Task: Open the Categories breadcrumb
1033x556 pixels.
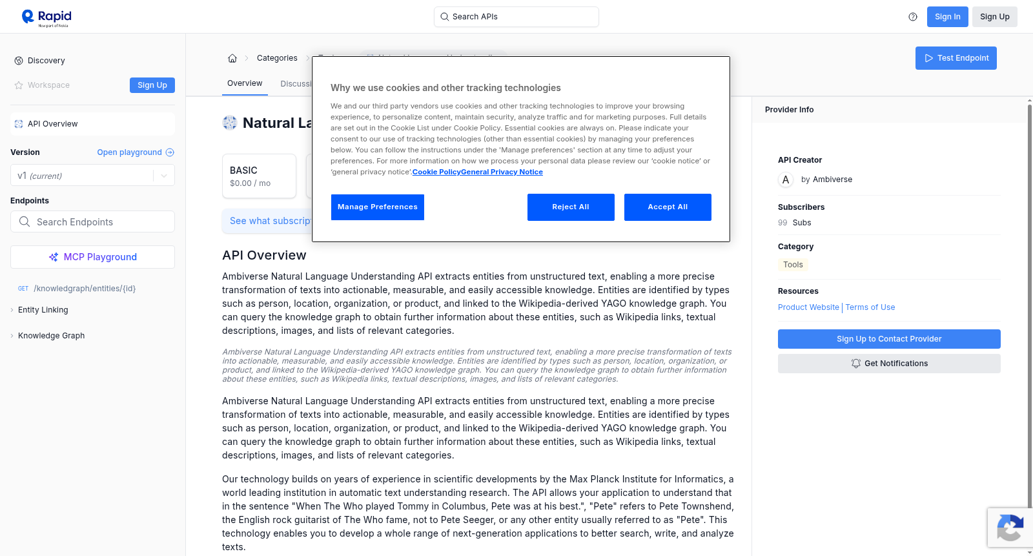Action: (277, 58)
